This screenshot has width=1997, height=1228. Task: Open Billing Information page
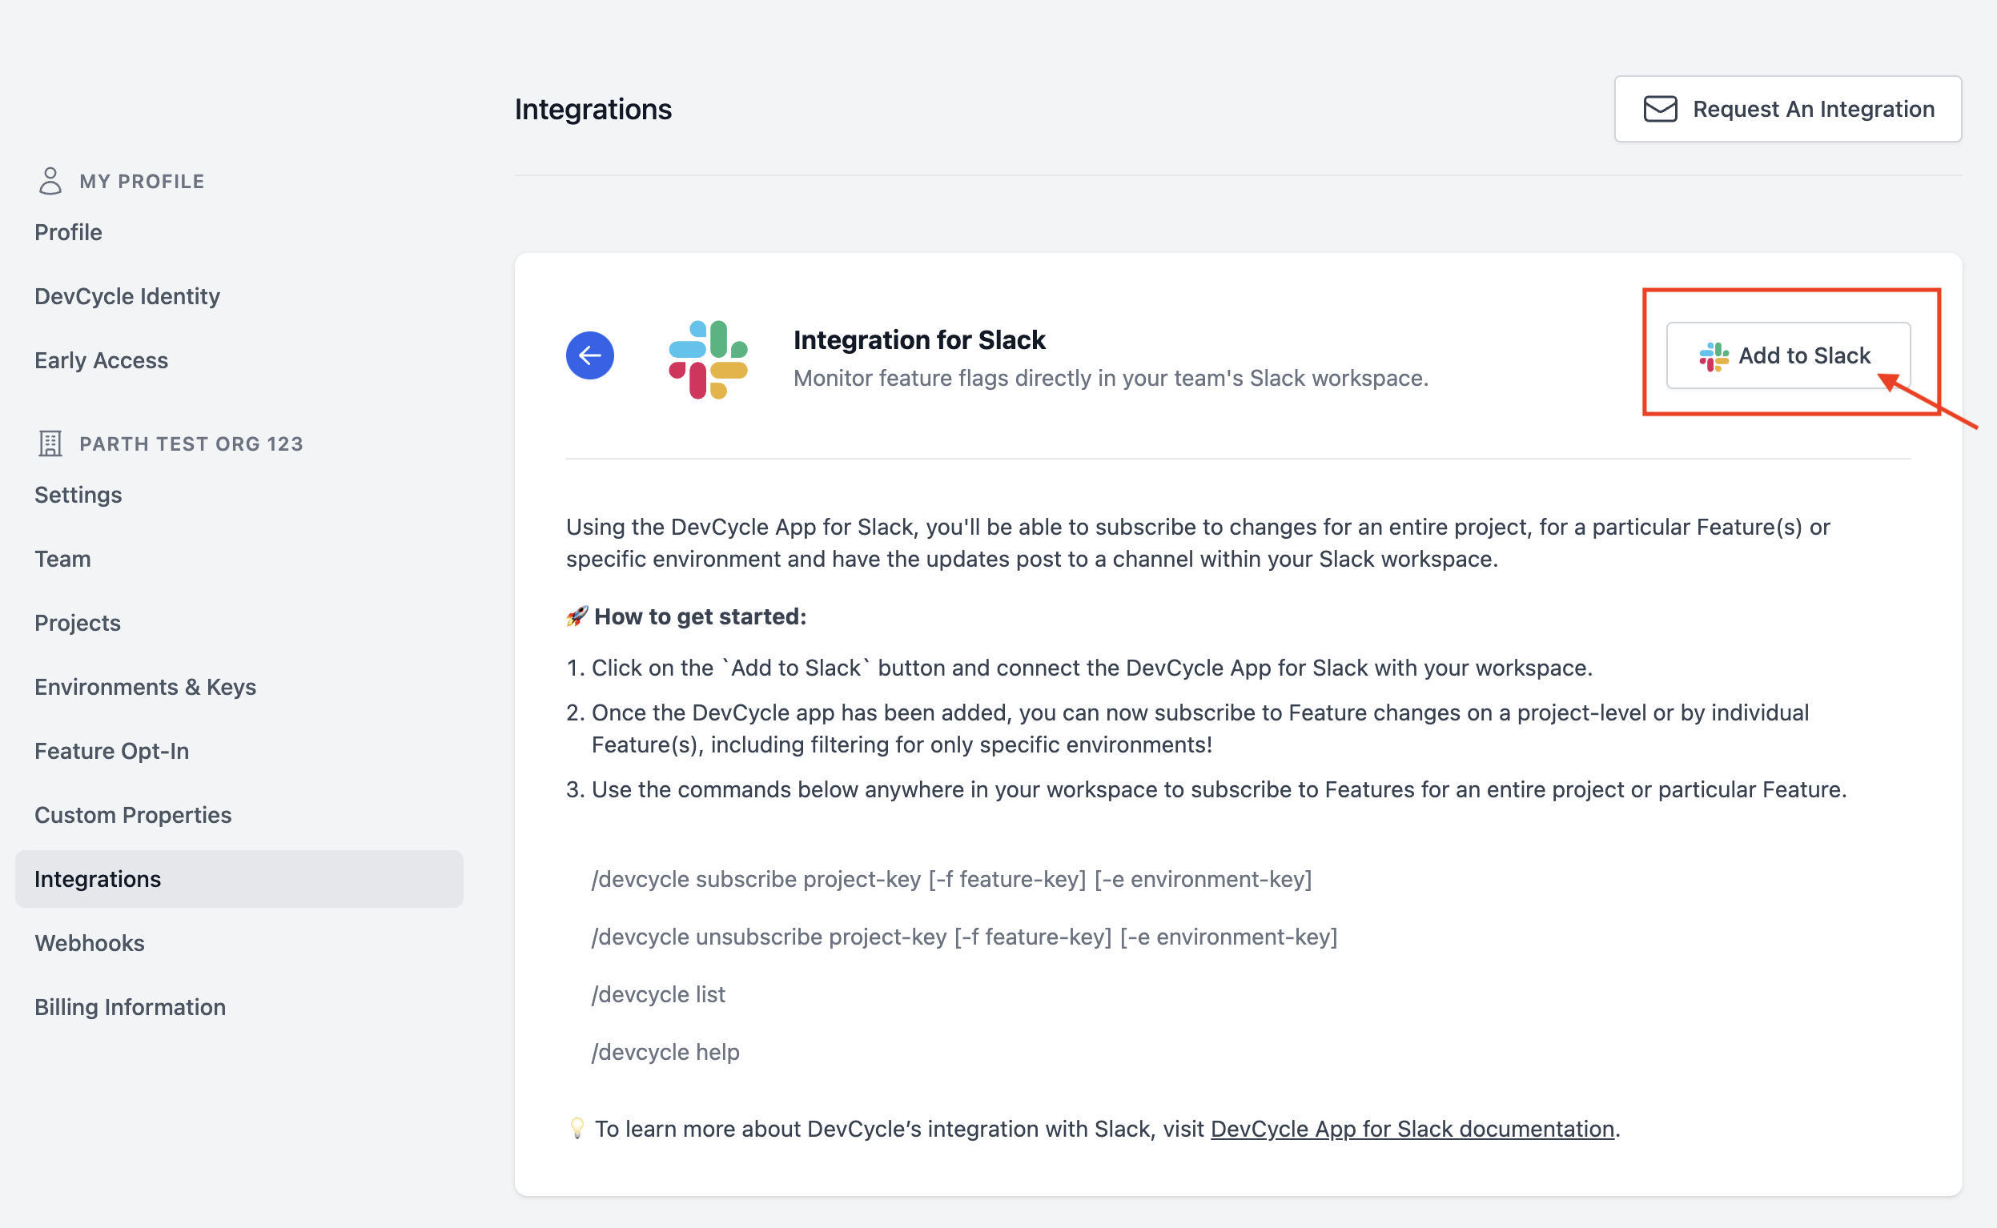[130, 1005]
